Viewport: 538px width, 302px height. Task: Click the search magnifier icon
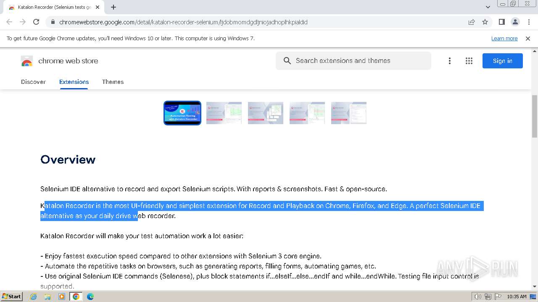[287, 61]
